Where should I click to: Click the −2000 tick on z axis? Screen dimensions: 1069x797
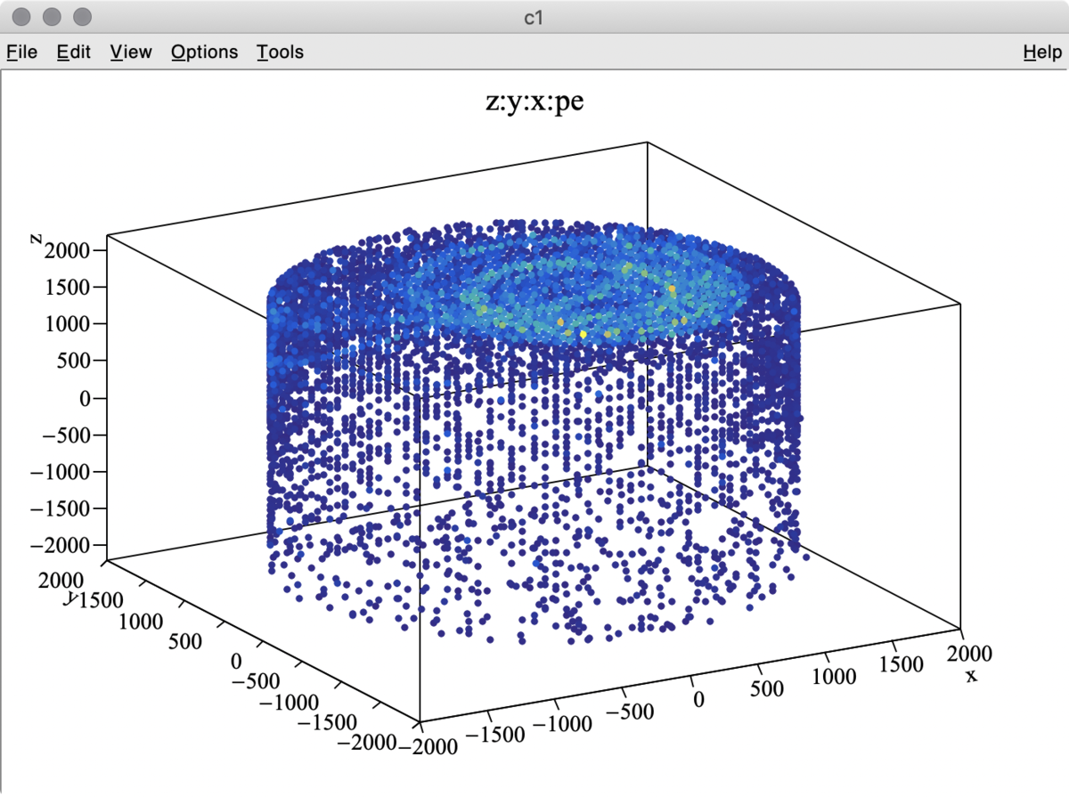(66, 545)
